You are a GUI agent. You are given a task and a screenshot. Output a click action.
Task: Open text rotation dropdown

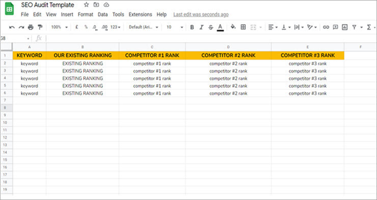[312, 27]
